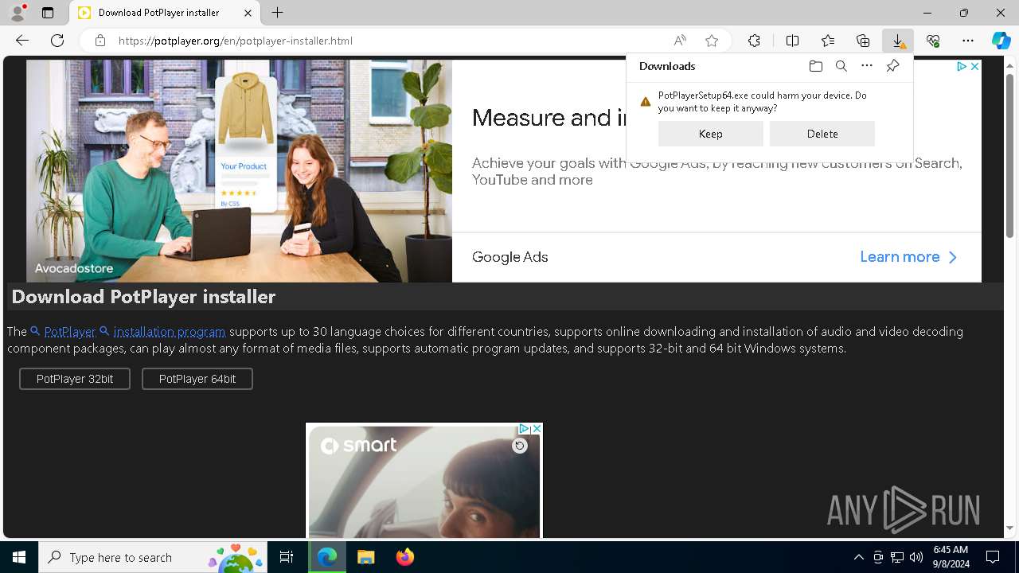The image size is (1019, 573).
Task: Close the Download PotPlayer installer tab
Action: 248,13
